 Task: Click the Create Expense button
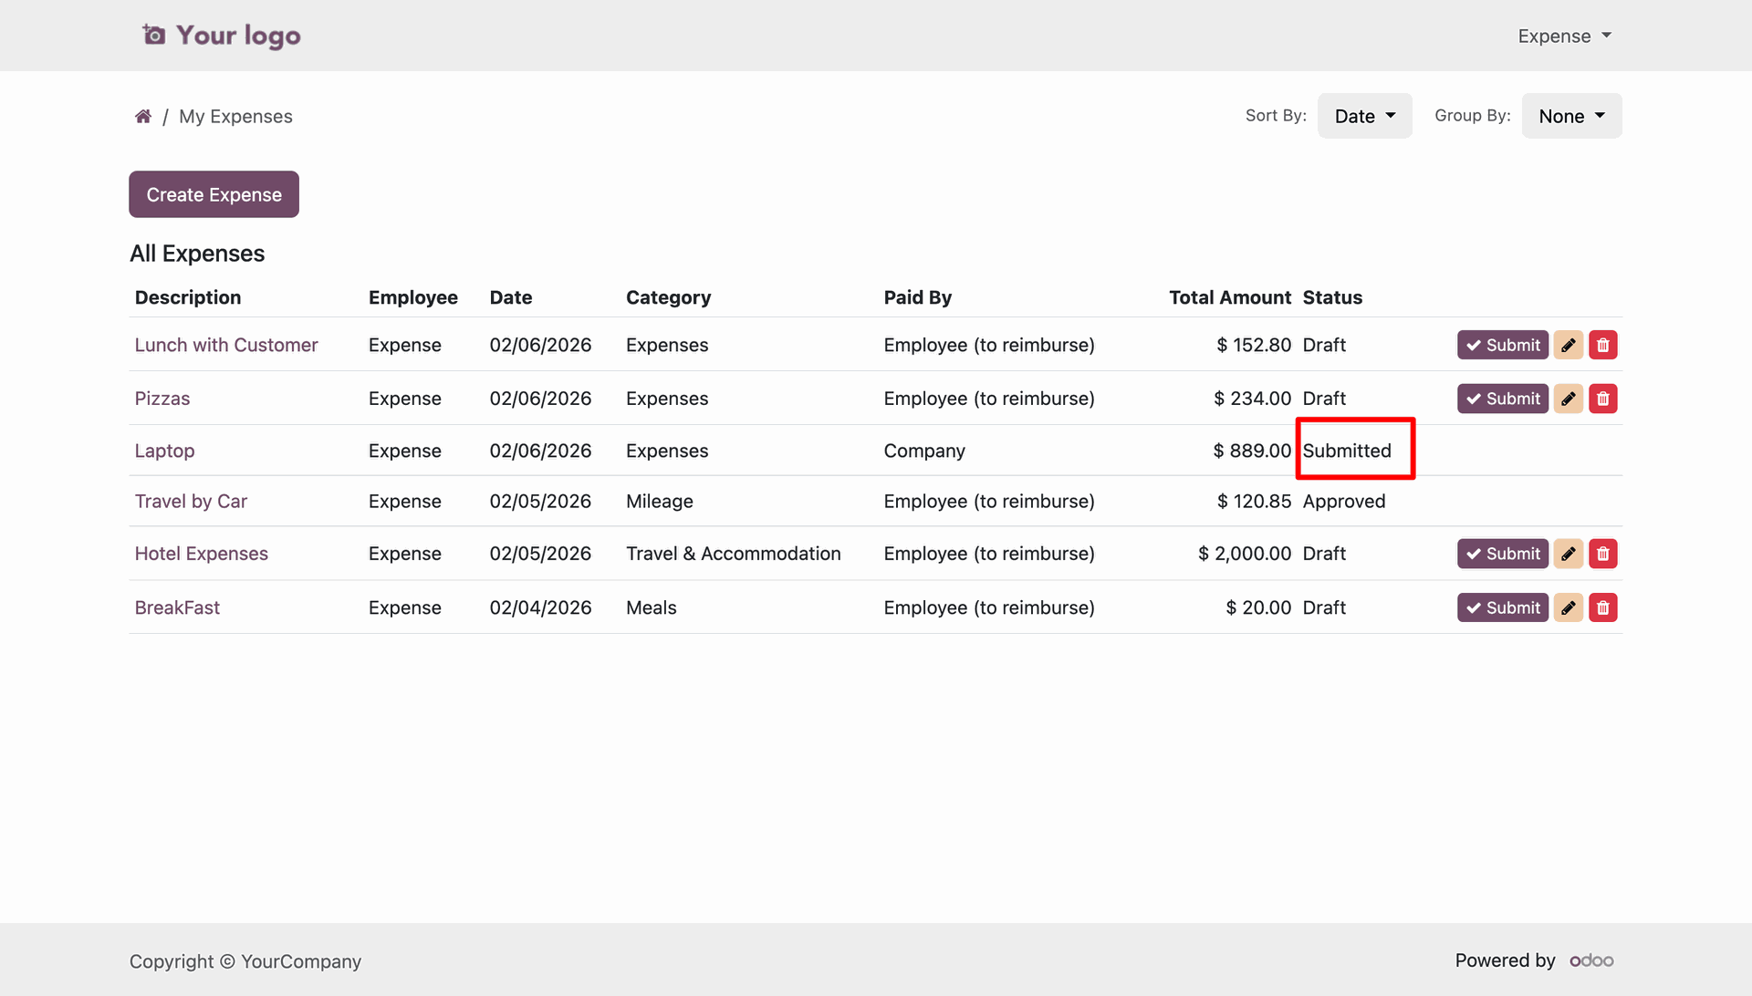pos(214,194)
